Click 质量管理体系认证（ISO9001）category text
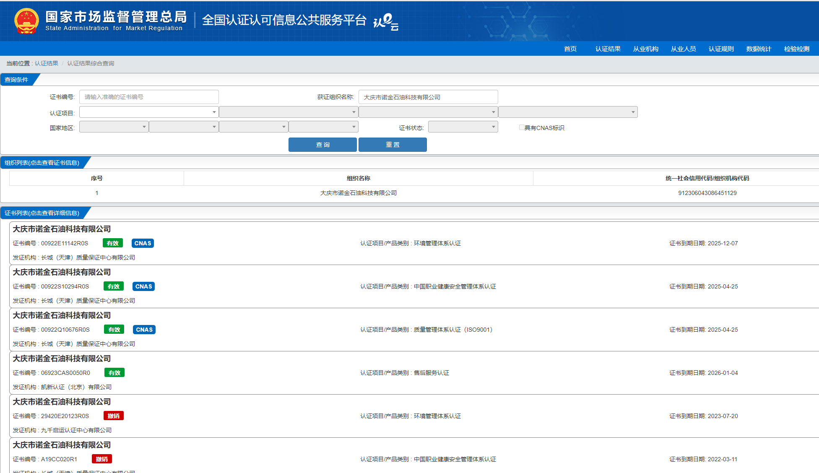This screenshot has width=819, height=473. click(x=454, y=330)
